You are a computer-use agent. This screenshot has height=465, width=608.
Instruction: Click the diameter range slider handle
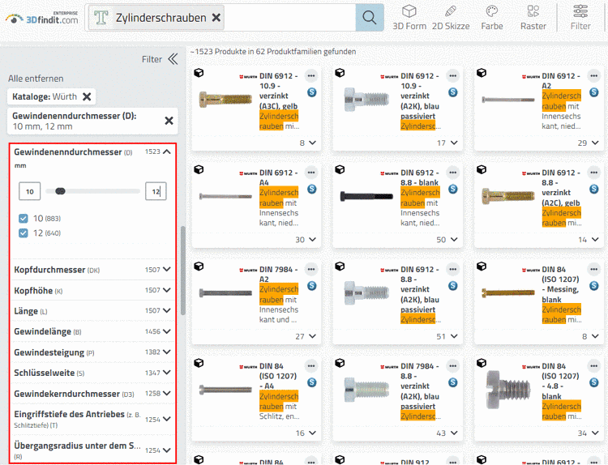(60, 191)
